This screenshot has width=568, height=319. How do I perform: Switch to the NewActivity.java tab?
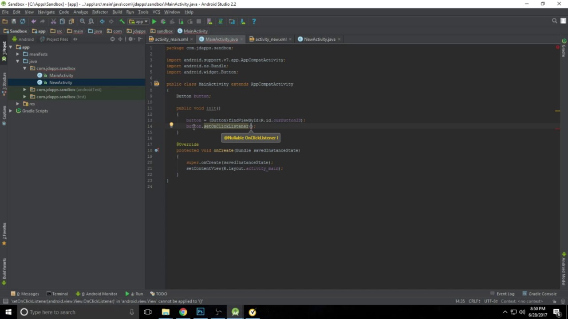pos(319,39)
